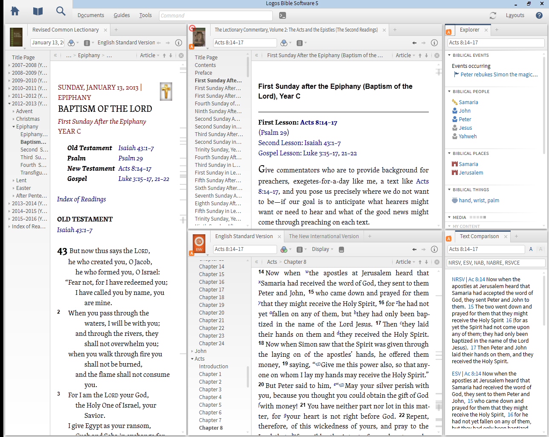Open visual filters in English Standard Version panel
Screen dimensions: 549x437
coord(284,249)
